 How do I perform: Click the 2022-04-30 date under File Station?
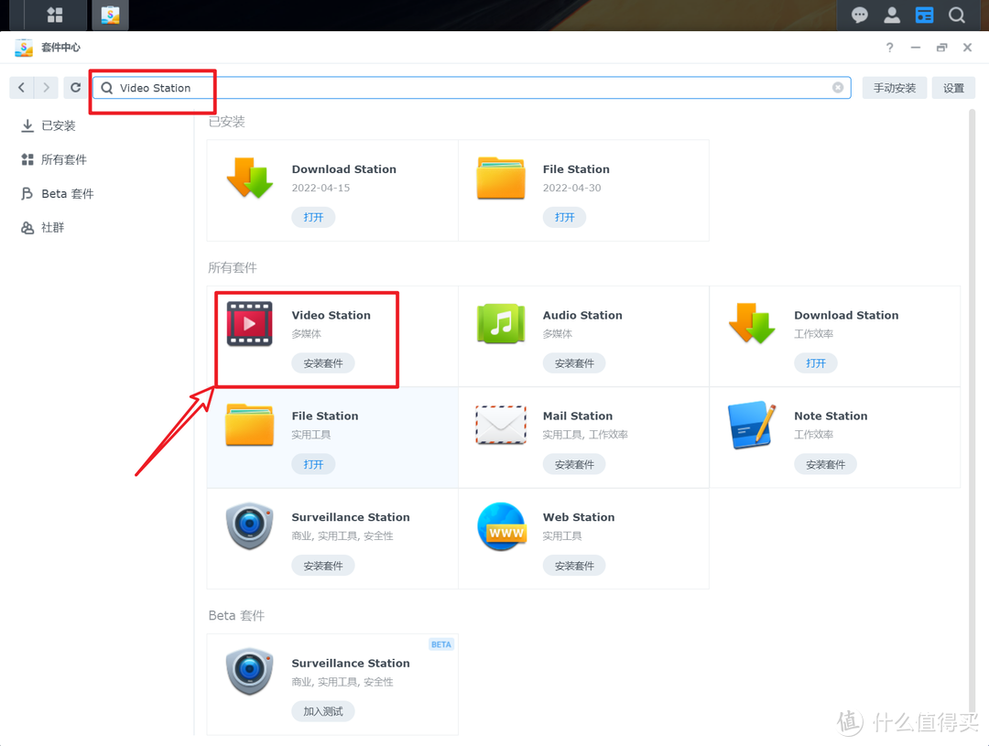571,188
